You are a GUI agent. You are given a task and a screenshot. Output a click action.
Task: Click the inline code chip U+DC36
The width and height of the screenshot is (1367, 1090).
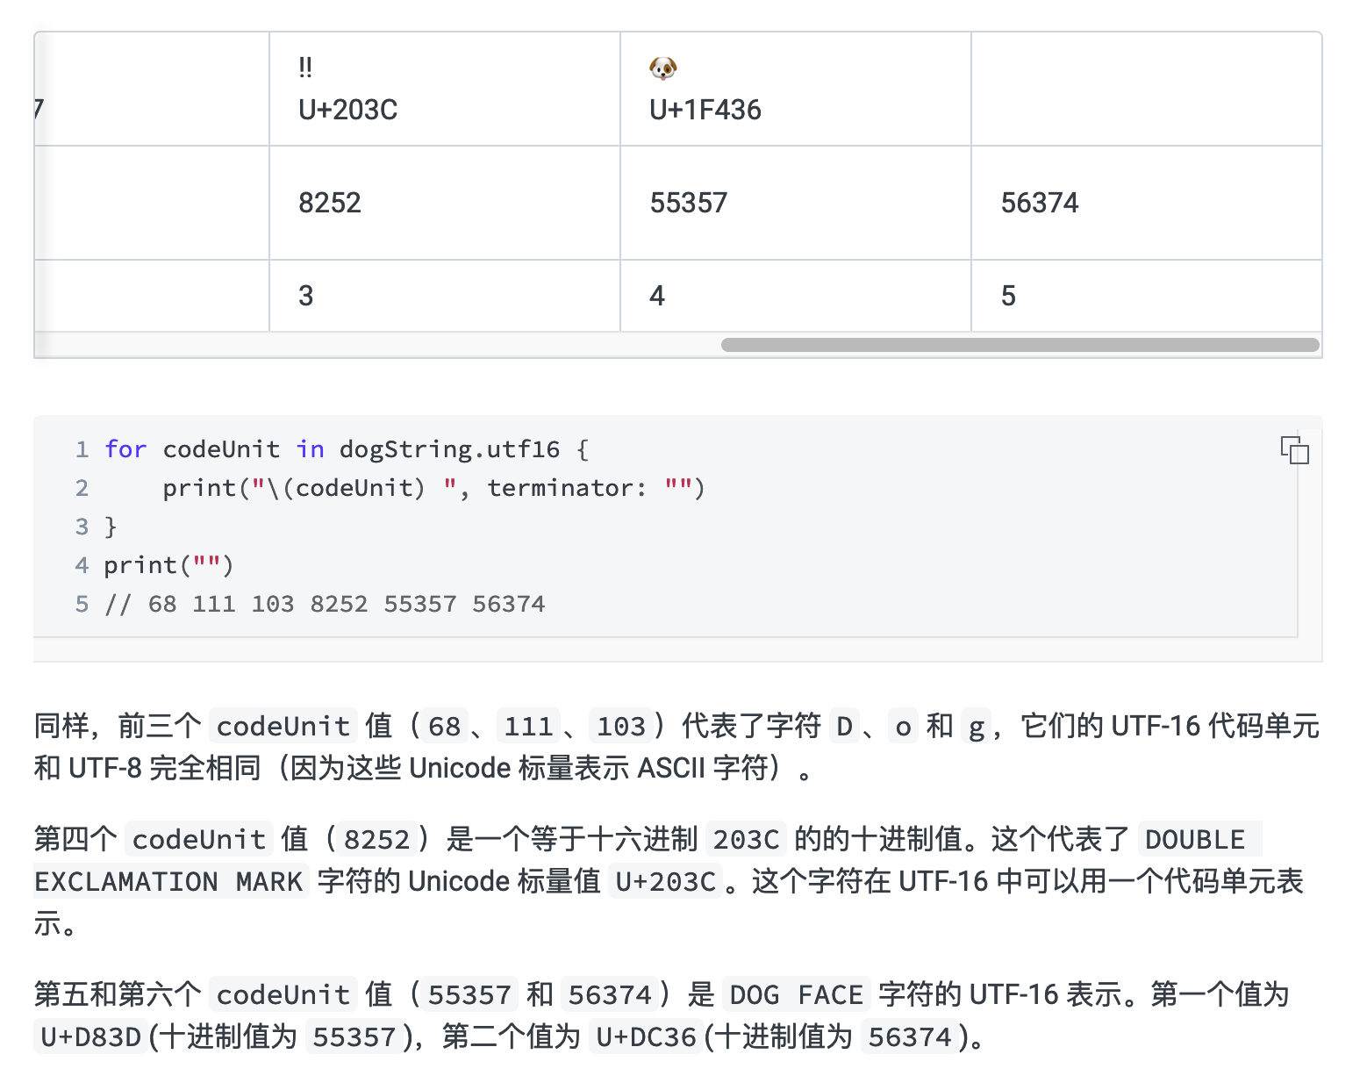click(647, 1036)
